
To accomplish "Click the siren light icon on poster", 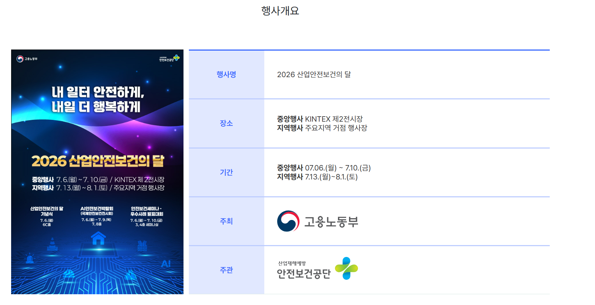I will click(x=30, y=259).
